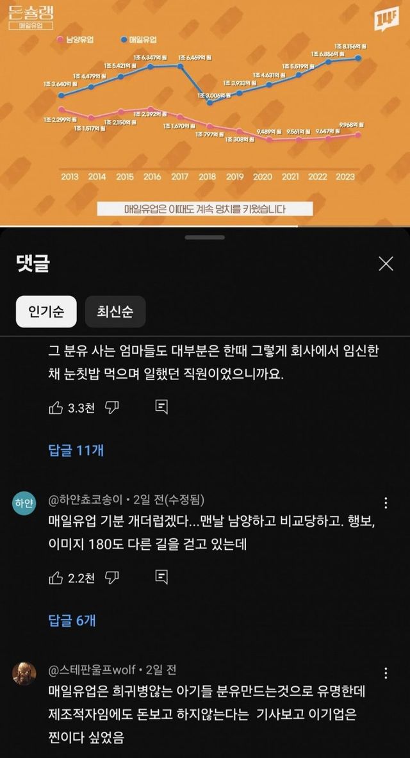Viewport: 410px width, 758px height.
Task: Seek on the video progress bar
Action: 205,226
